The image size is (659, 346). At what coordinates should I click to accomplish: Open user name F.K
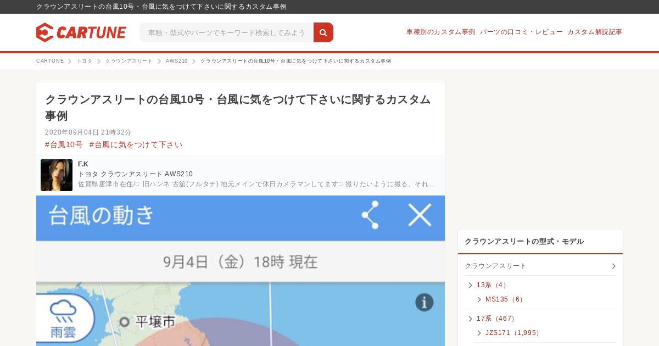pyautogui.click(x=83, y=164)
